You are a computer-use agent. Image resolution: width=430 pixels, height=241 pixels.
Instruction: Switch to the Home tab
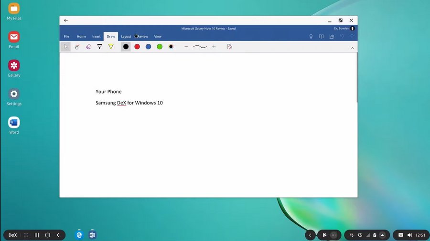(x=81, y=36)
